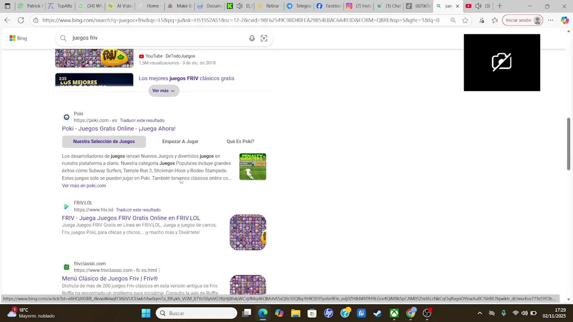Open OBS Studio from taskbar
This screenshot has height=322, width=573.
point(427,313)
